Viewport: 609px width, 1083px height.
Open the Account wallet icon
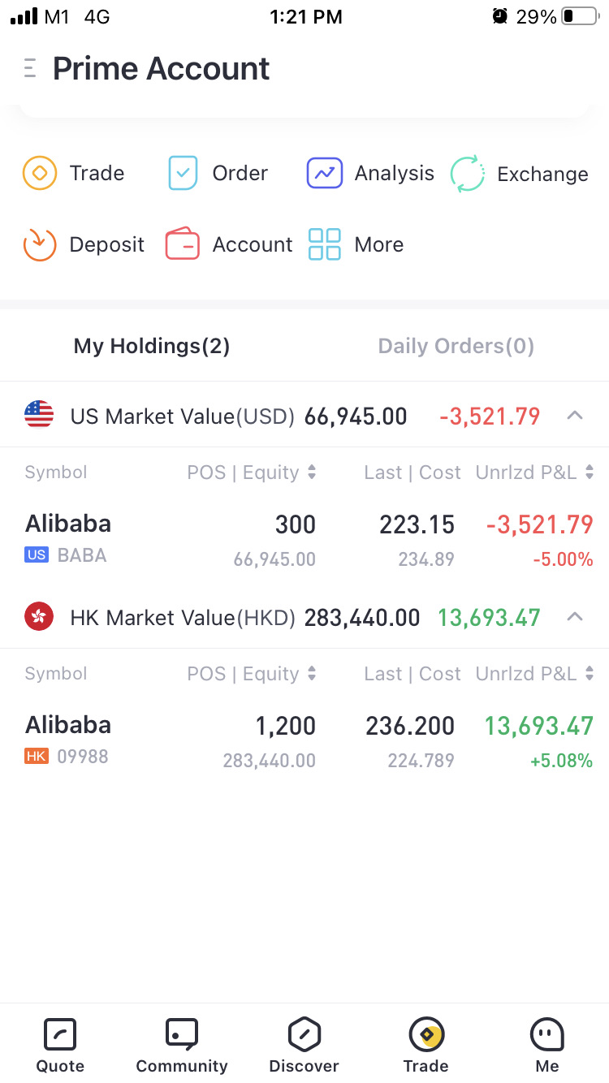(x=183, y=244)
